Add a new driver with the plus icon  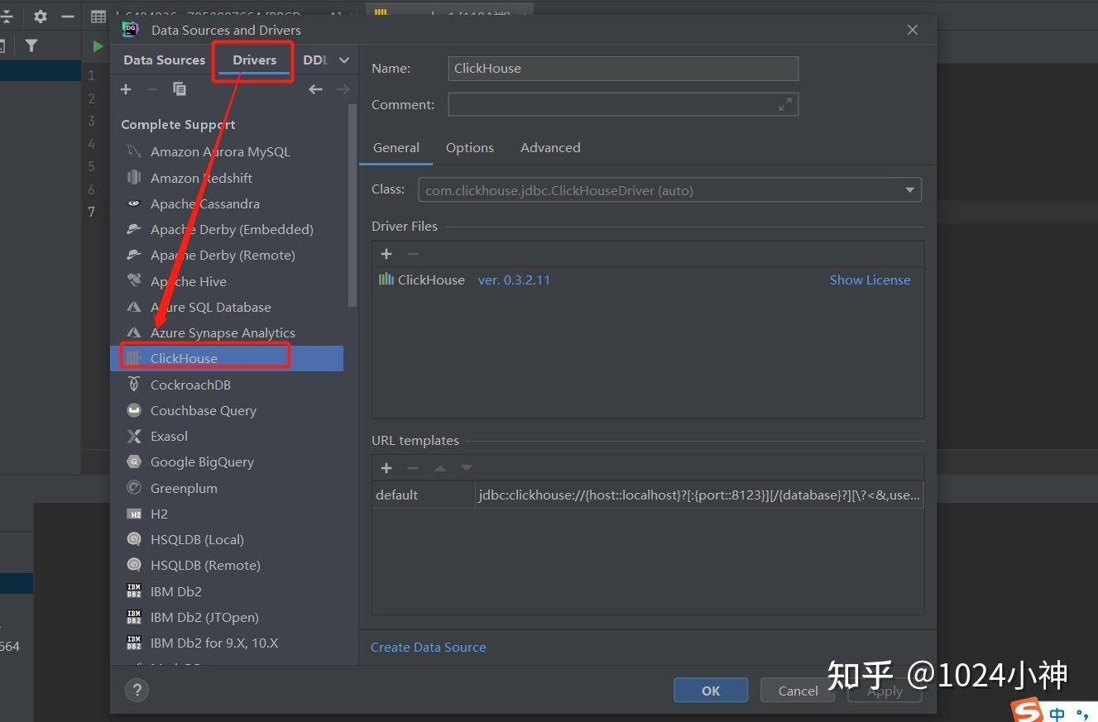coord(126,89)
